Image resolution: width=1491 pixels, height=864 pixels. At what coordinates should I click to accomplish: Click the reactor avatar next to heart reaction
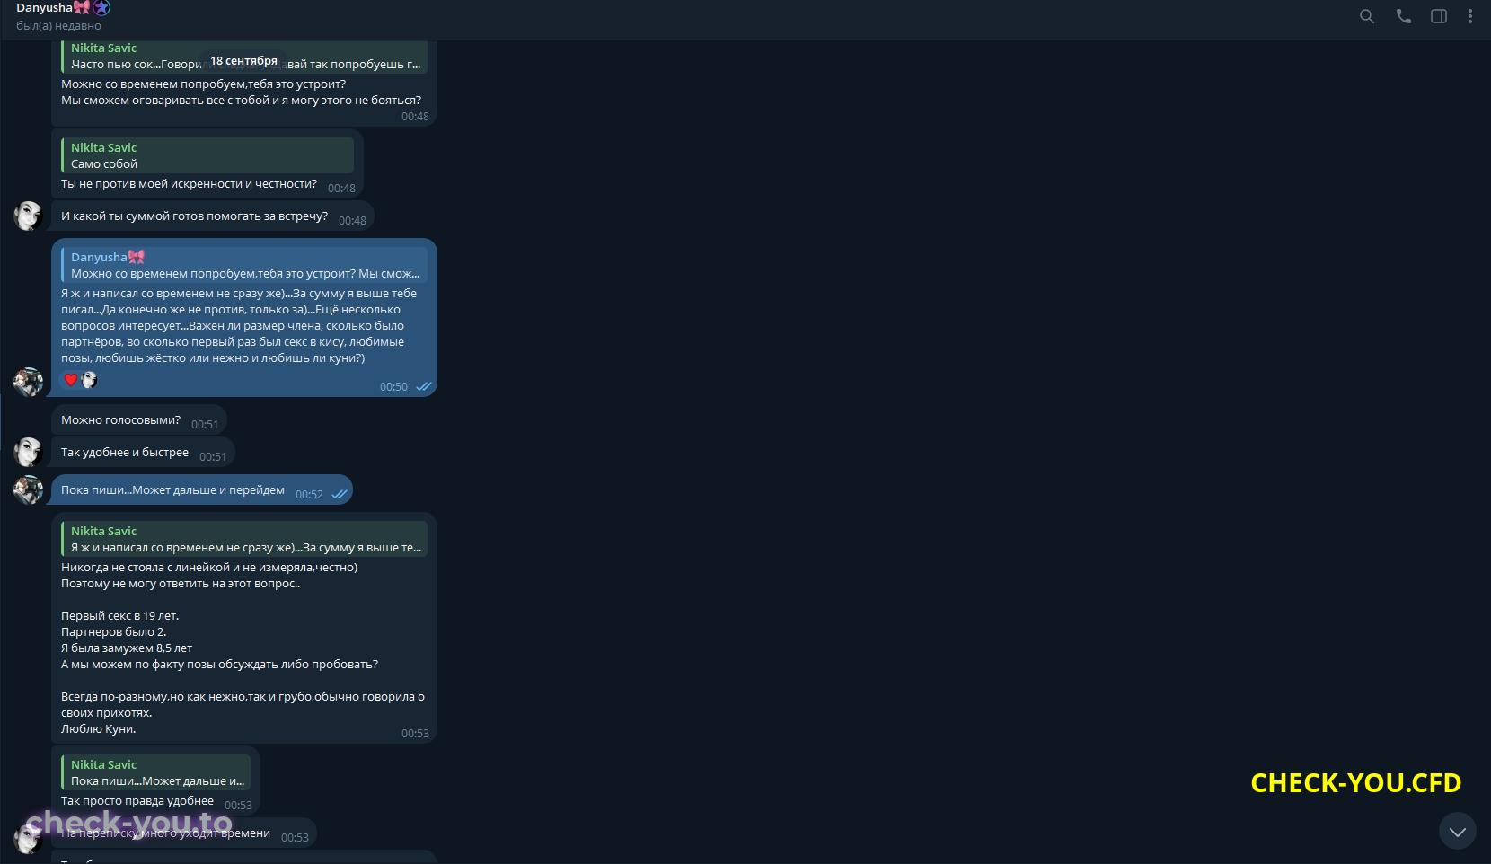(89, 380)
